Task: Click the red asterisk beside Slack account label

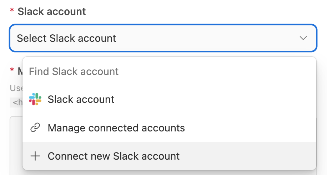Action: [12, 10]
